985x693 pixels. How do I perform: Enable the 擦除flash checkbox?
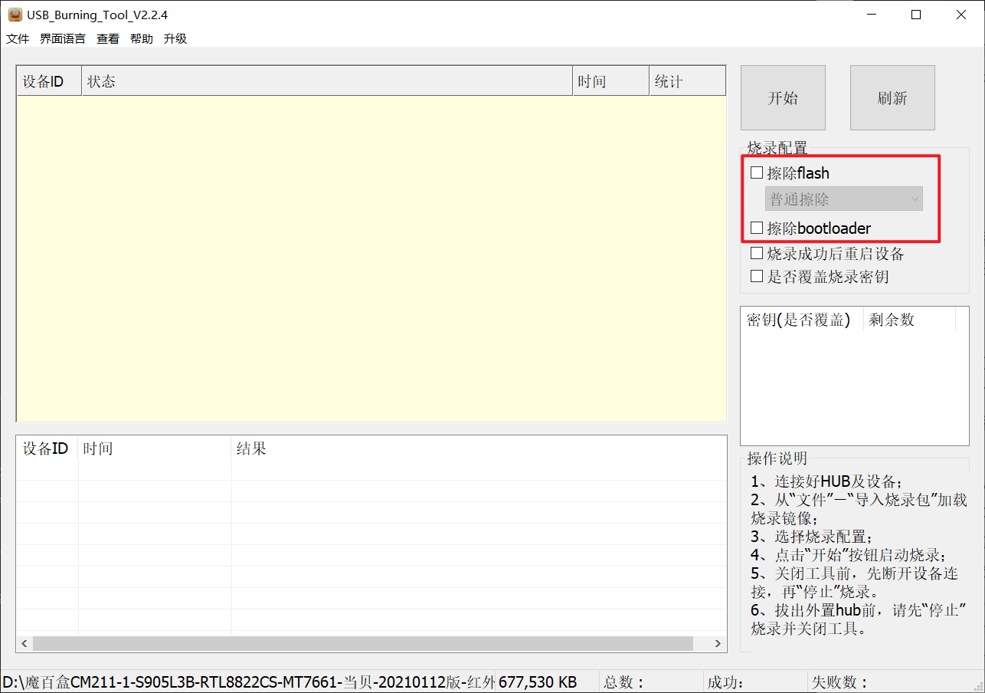(757, 173)
